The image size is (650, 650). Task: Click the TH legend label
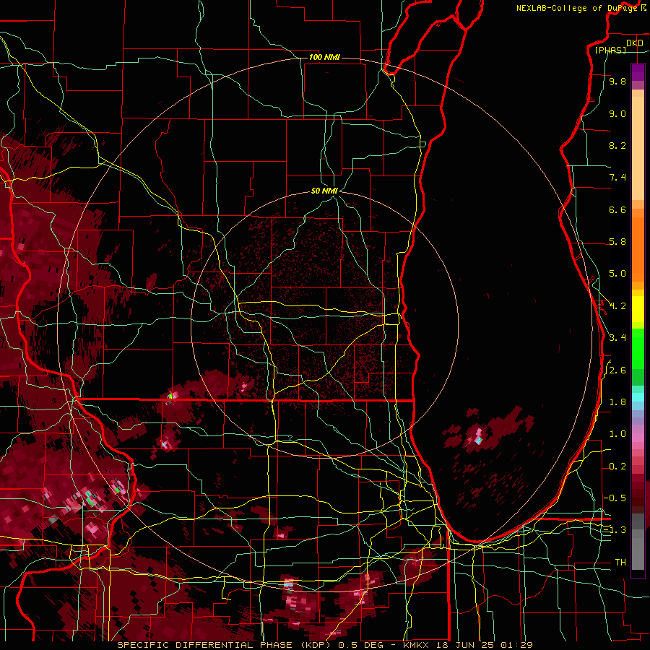620,563
